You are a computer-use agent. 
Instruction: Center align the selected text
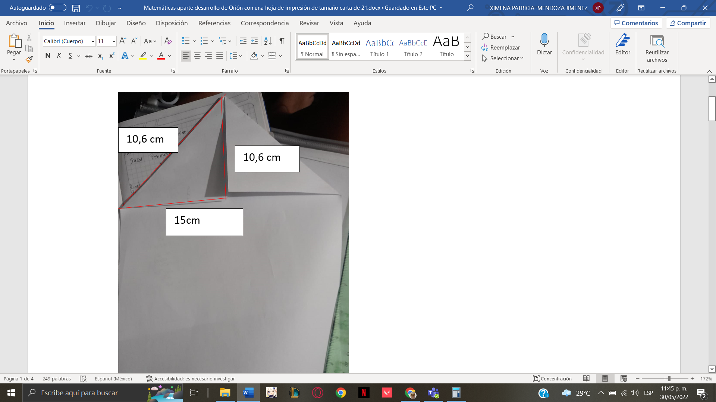pos(197,55)
